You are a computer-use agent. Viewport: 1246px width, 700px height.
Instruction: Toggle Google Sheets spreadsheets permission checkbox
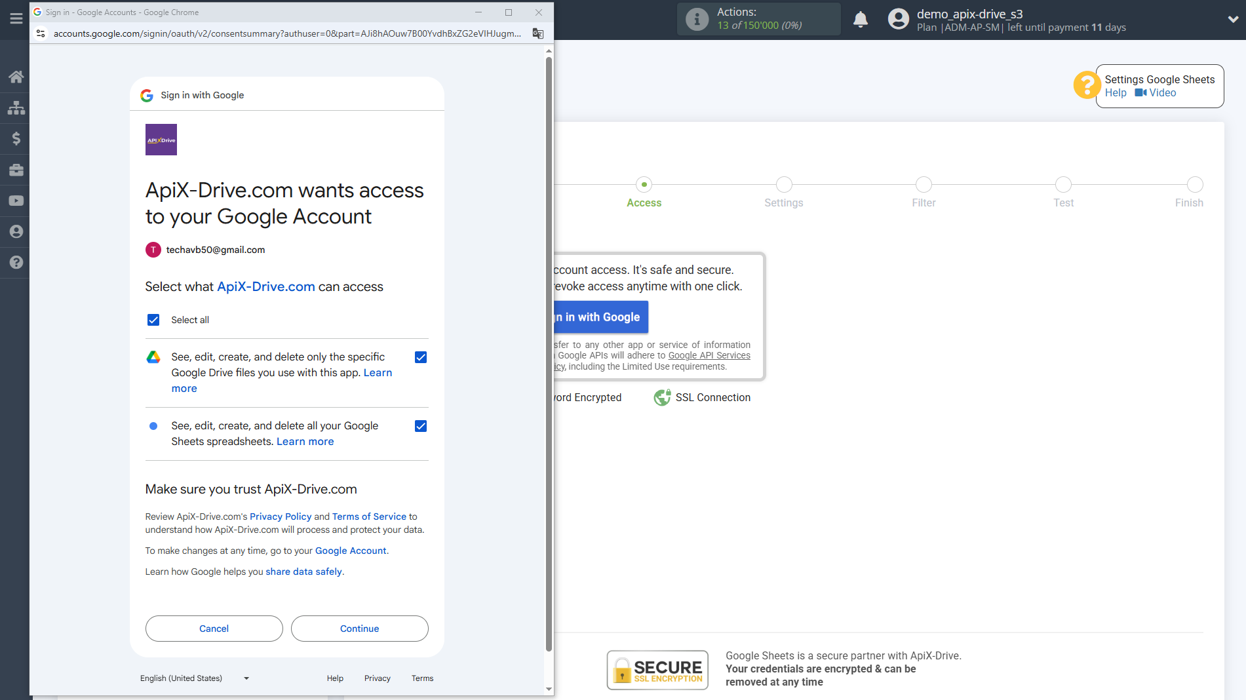tap(421, 426)
